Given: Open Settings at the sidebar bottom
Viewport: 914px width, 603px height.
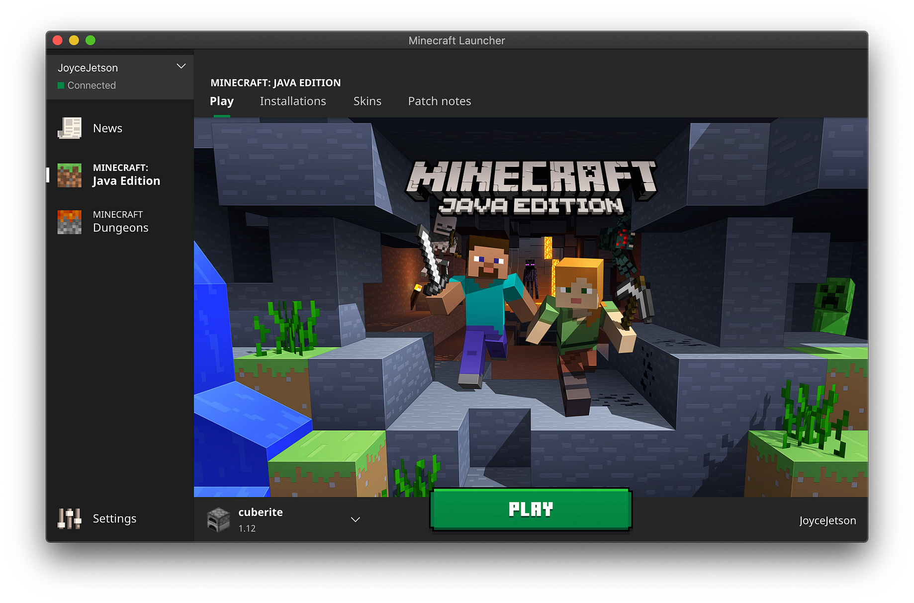Looking at the screenshot, I should click(x=120, y=518).
